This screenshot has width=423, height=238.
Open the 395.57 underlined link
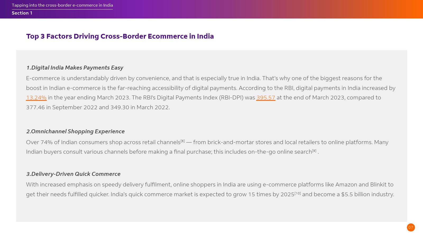click(x=266, y=98)
